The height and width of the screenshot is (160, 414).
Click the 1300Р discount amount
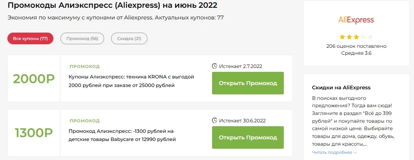(x=34, y=133)
